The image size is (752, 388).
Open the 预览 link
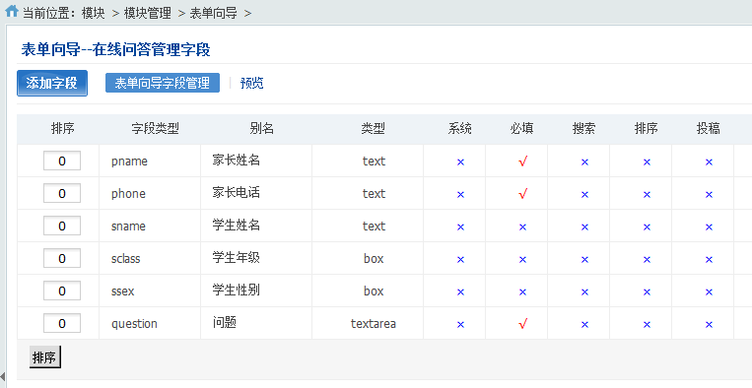click(251, 83)
